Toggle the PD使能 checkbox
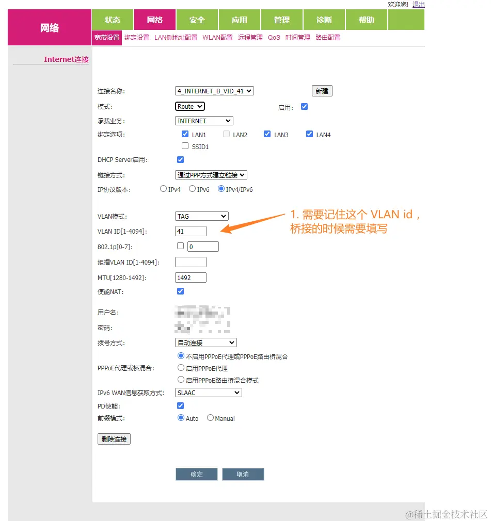Viewport: 491px width, 523px height. (180, 405)
